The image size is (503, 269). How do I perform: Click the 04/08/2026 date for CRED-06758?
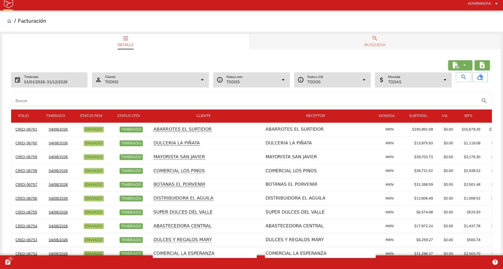[x=58, y=171]
